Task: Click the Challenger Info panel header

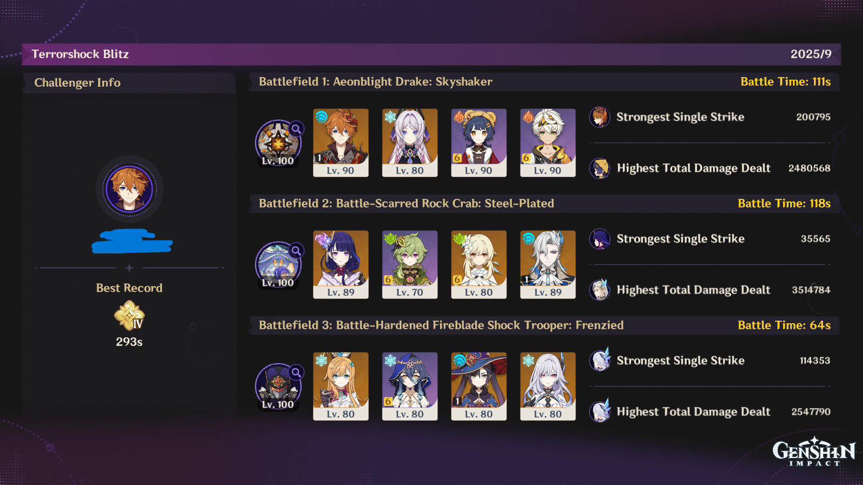Action: point(129,82)
